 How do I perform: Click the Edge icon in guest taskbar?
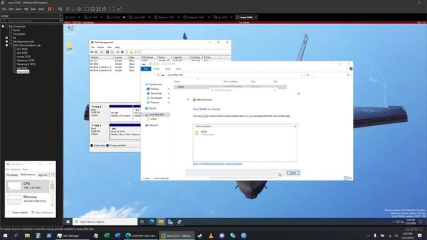point(151,222)
